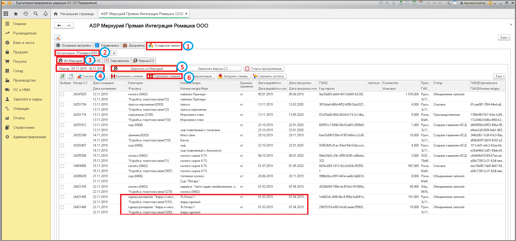
Task: Tick checkbox for record 24255358
Action: pos(62,156)
